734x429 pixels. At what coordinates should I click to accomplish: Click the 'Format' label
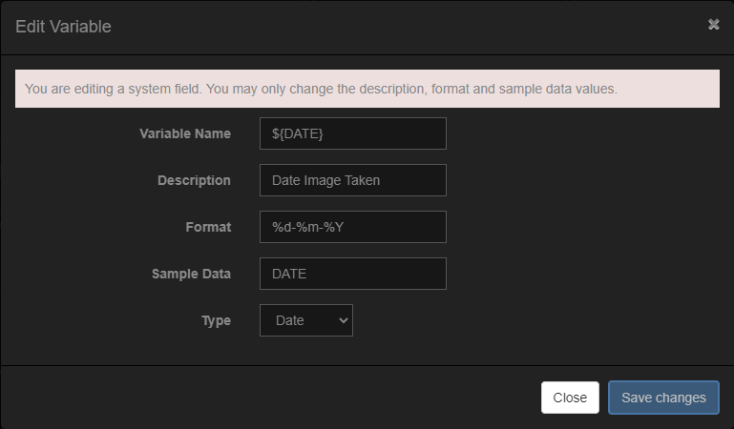pos(208,227)
